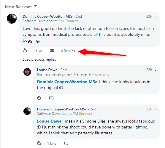Open the Most Relevant sort dropdown
165x148 pixels.
[21, 7]
